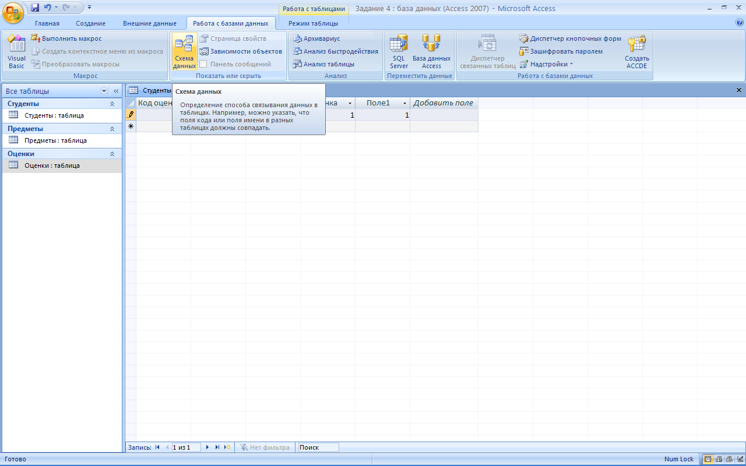Open Диспетчер кнопочных форм
This screenshot has height=466, width=746.
[x=571, y=38]
